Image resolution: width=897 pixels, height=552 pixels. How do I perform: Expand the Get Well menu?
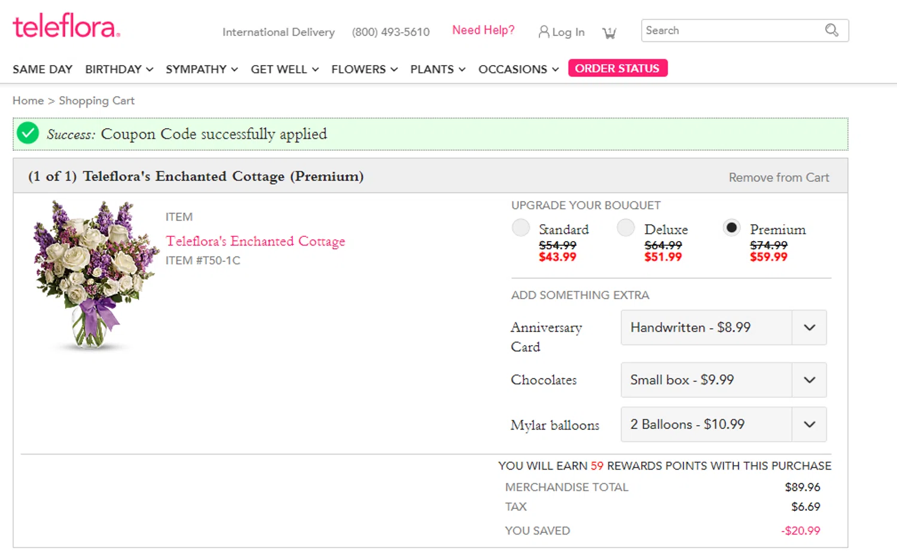tap(285, 69)
